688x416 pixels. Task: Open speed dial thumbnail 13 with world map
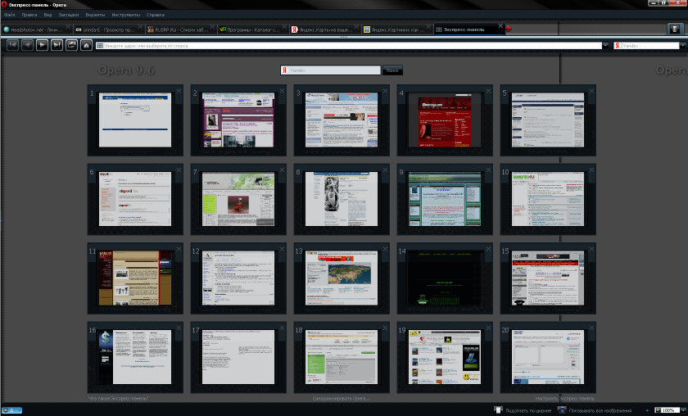pyautogui.click(x=342, y=278)
